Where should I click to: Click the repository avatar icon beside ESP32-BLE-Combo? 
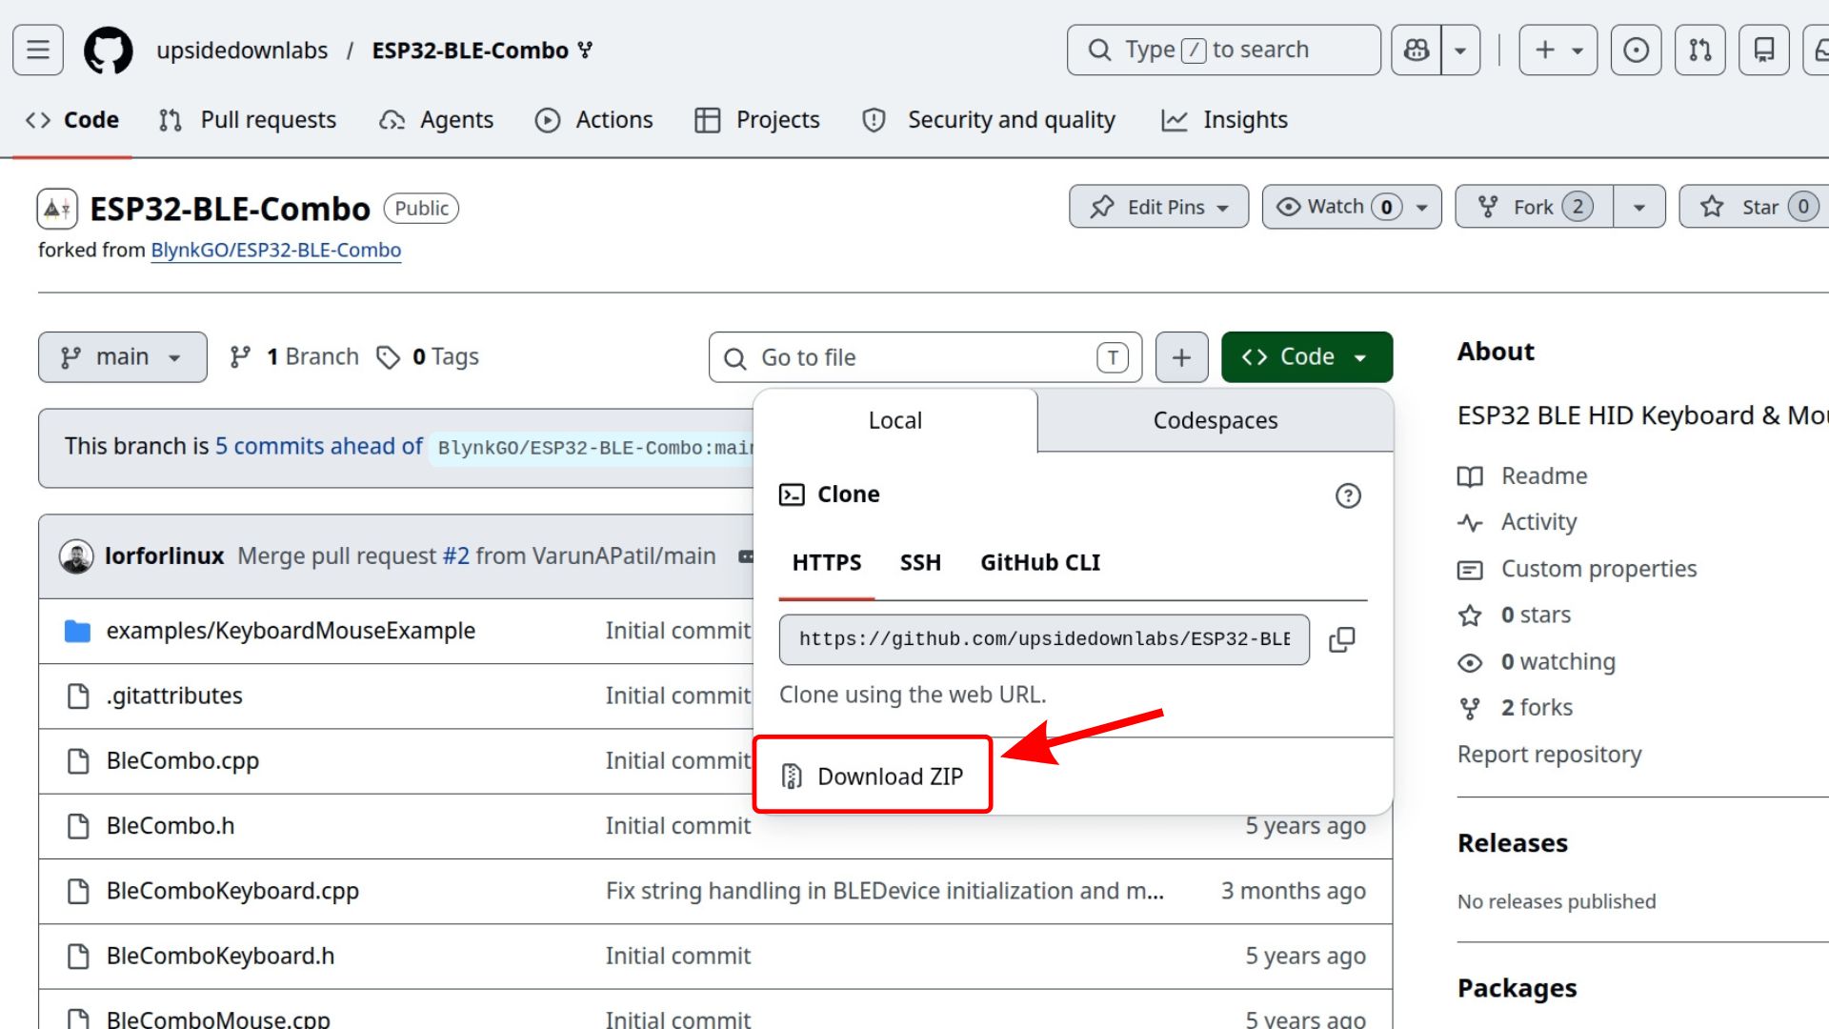coord(57,209)
